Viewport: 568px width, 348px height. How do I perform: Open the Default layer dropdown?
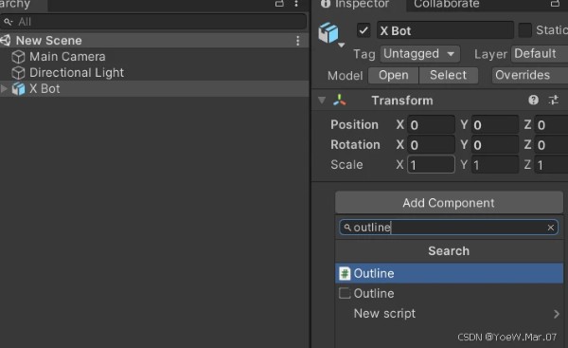[x=540, y=54]
